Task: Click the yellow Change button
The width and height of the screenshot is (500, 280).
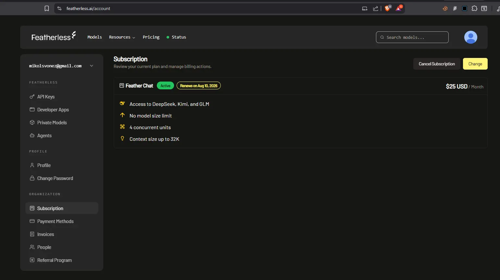Action: [475, 64]
